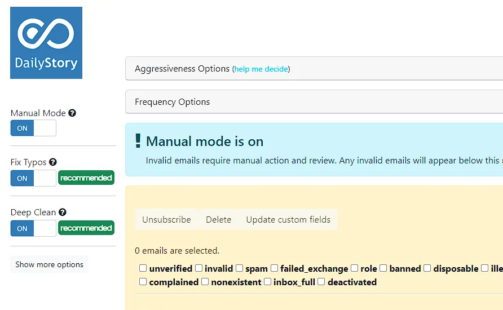
Task: Open Fix Typos help question mark icon
Action: 53,162
